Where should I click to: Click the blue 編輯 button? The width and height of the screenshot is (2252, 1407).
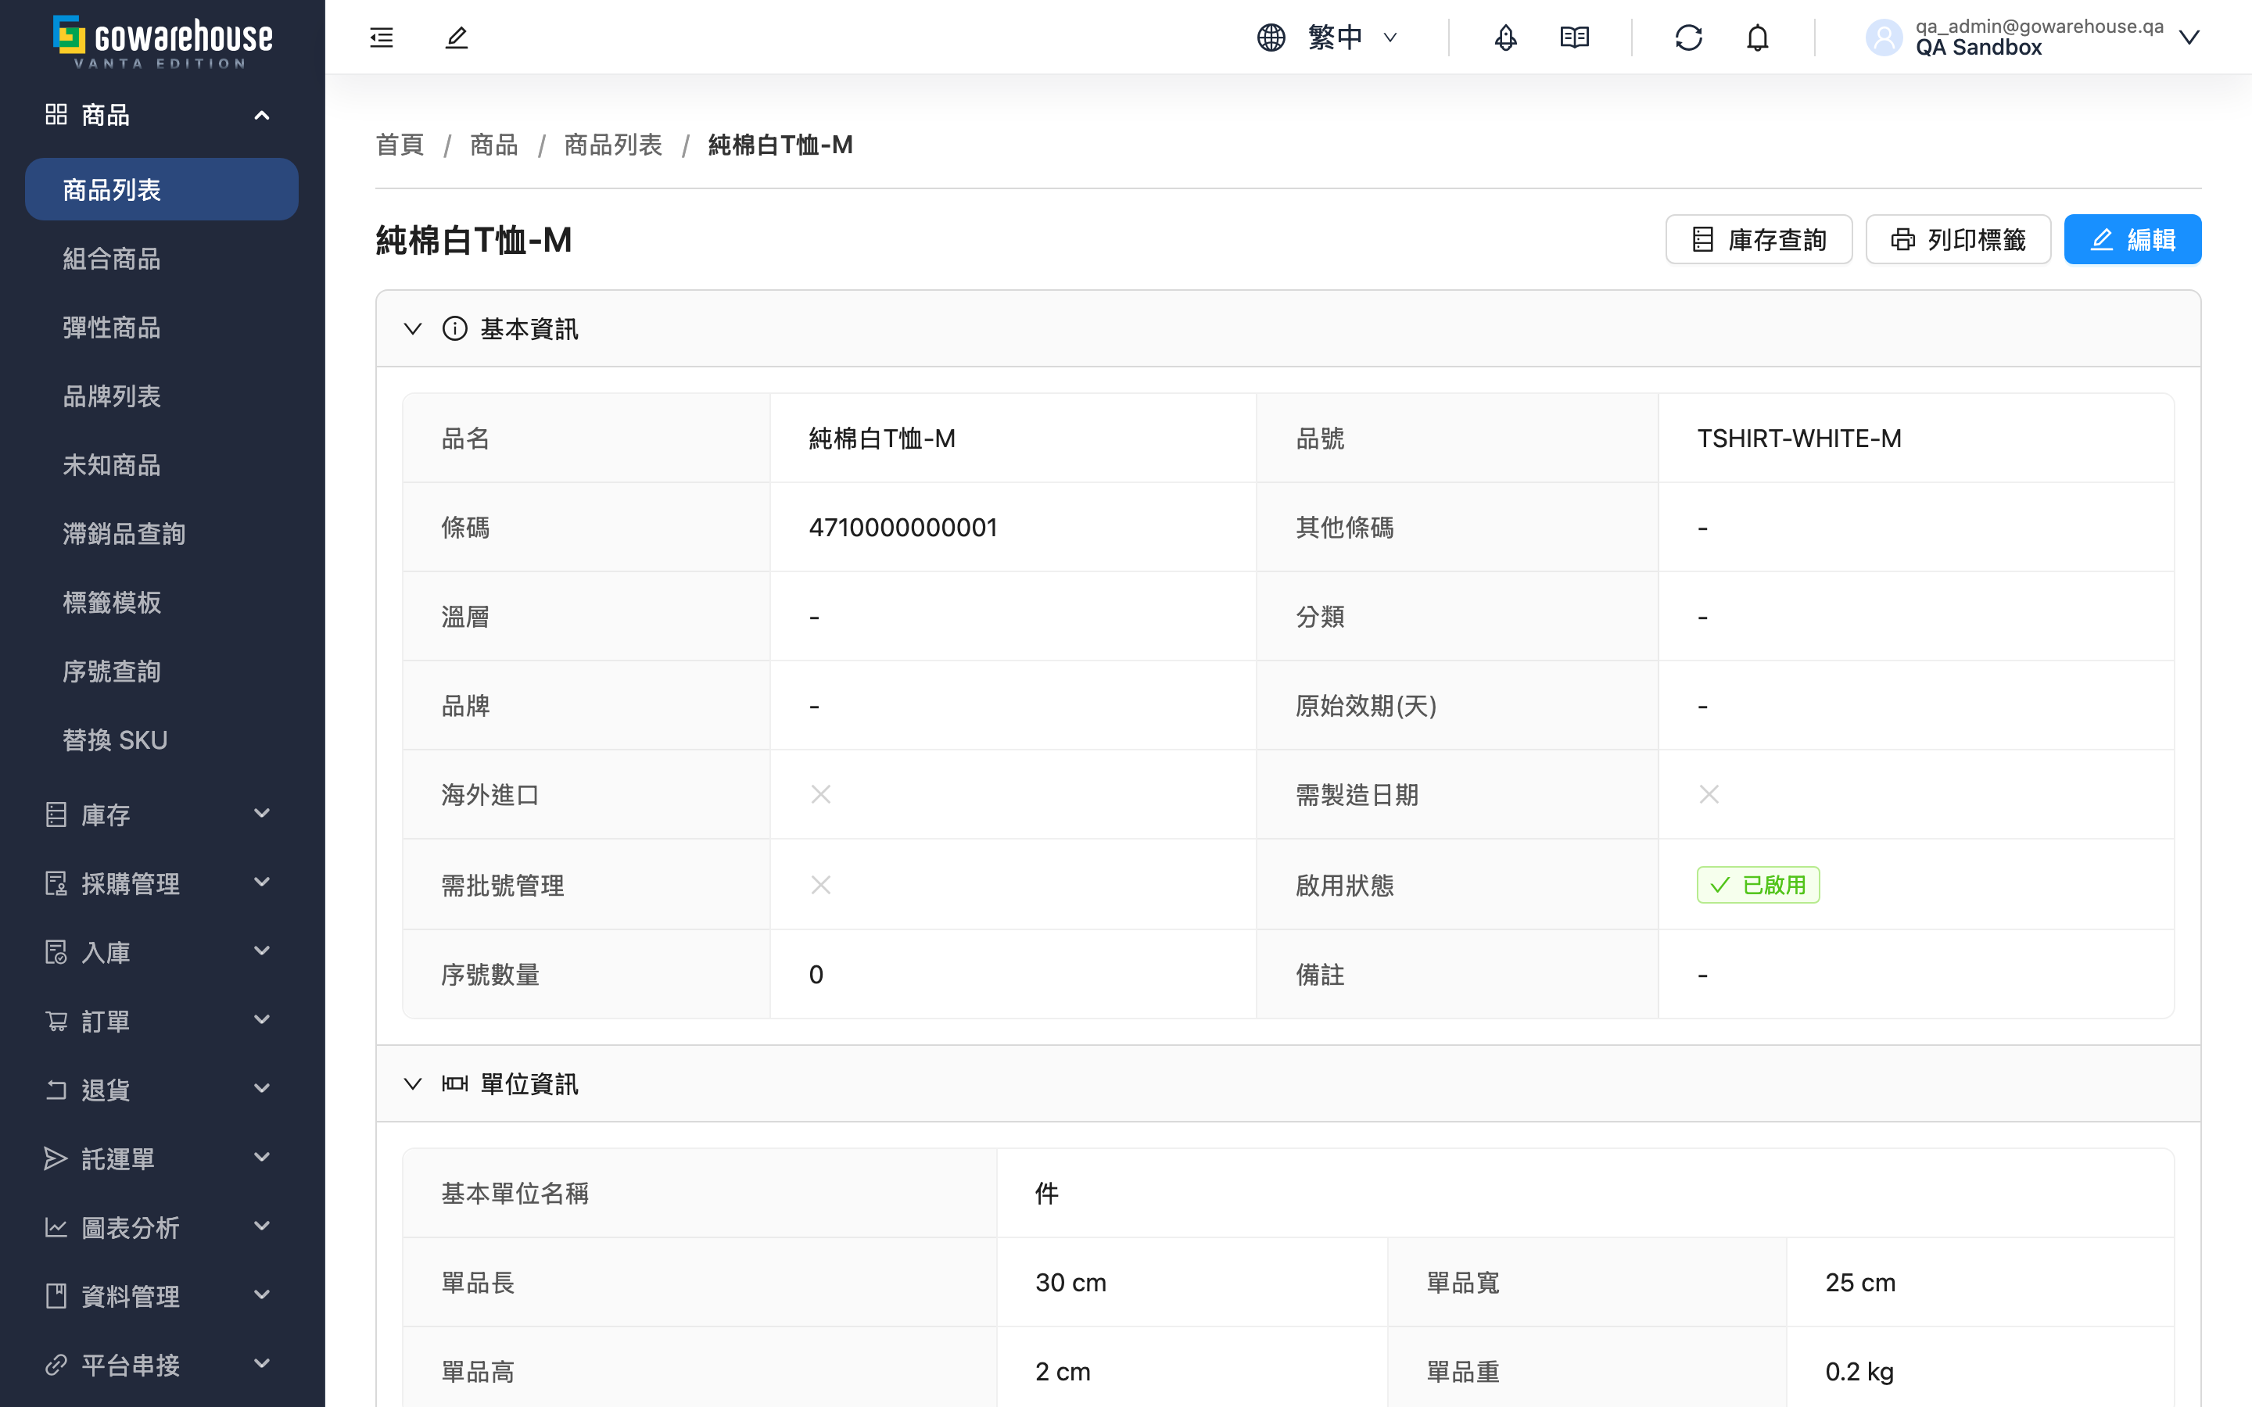(x=2132, y=240)
